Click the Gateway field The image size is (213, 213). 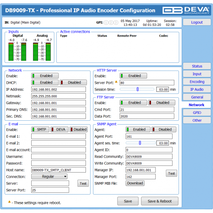pyautogui.click(x=59, y=103)
